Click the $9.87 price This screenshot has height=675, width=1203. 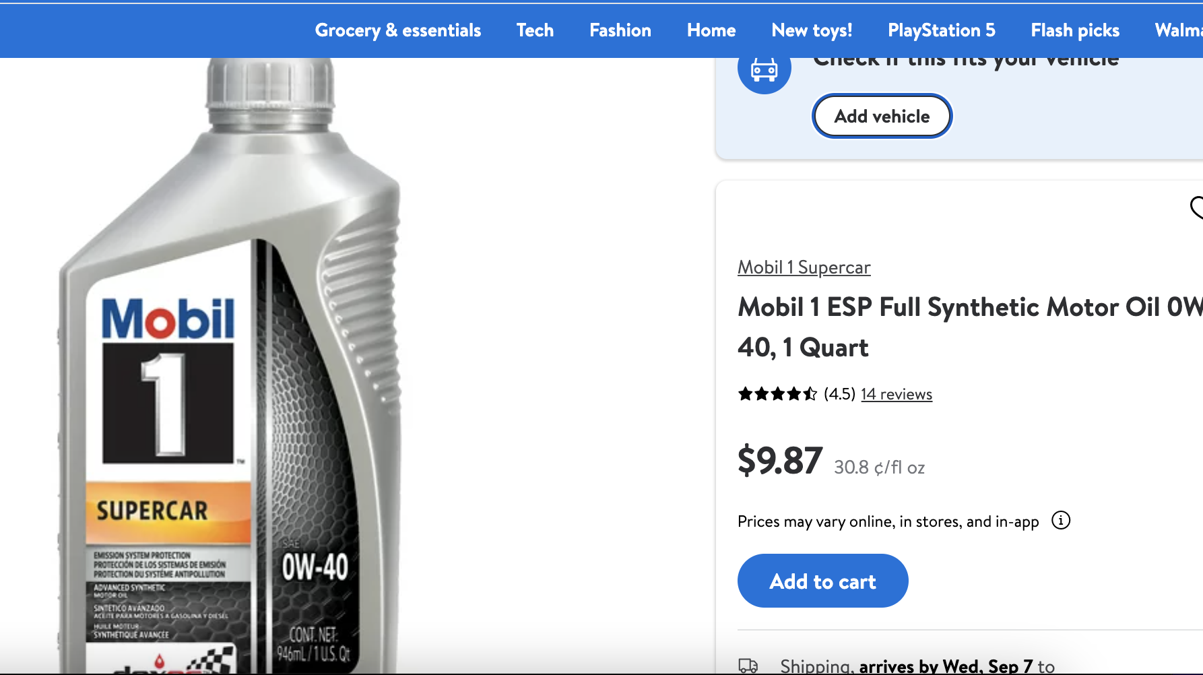pyautogui.click(x=780, y=461)
